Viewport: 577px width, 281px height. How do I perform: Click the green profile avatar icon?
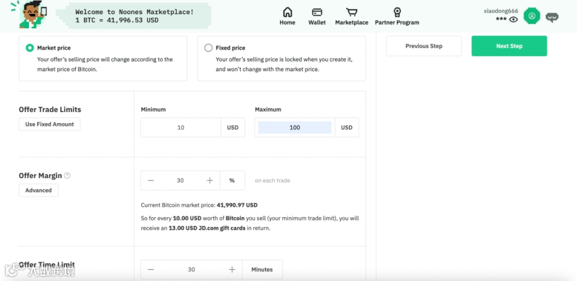click(532, 16)
